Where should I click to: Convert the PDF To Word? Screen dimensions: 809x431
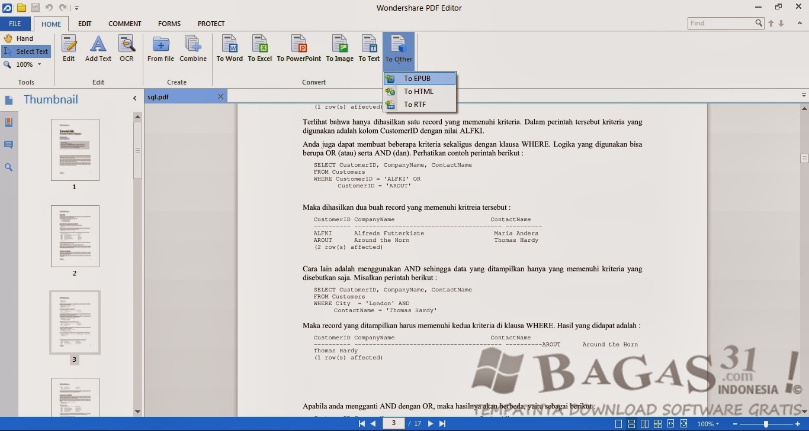point(230,48)
